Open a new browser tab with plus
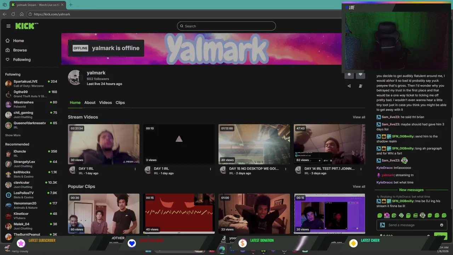The width and height of the screenshot is (453, 255). pos(71,5)
